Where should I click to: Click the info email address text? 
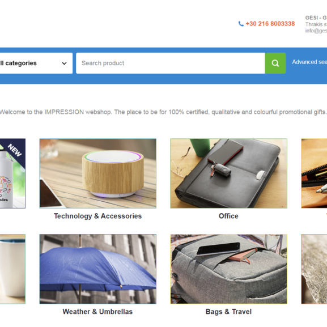click(x=316, y=31)
